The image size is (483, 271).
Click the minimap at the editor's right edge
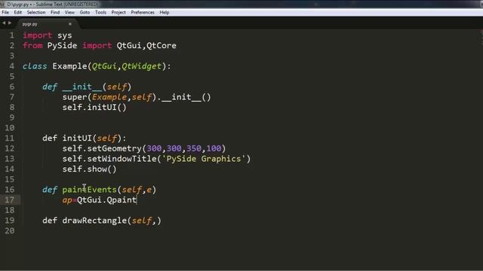click(481, 38)
